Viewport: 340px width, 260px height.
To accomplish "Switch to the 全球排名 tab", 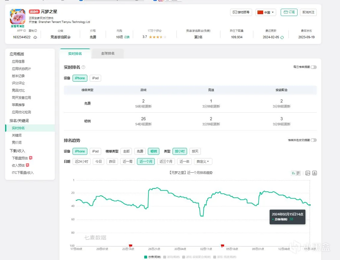I will pos(108,53).
